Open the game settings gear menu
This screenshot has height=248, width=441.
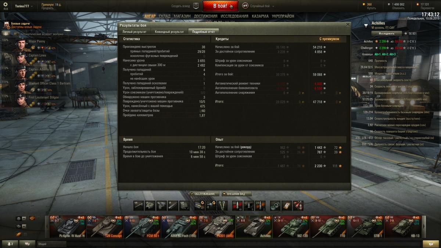point(6,4)
